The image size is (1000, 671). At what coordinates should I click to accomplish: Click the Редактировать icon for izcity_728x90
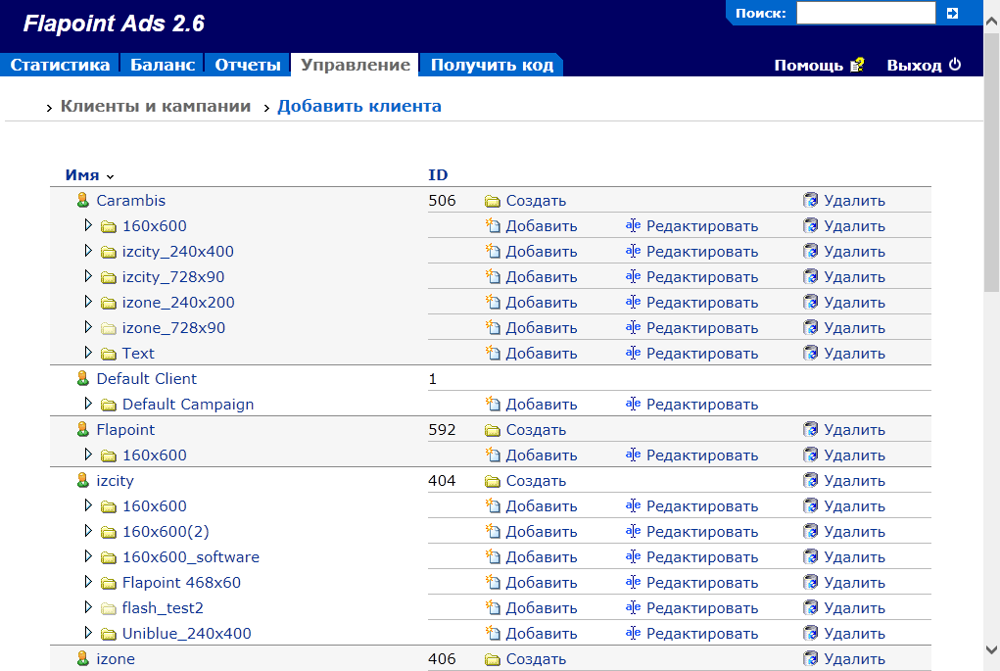(633, 277)
